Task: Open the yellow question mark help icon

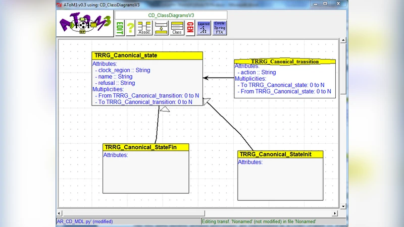Action: 130,28
